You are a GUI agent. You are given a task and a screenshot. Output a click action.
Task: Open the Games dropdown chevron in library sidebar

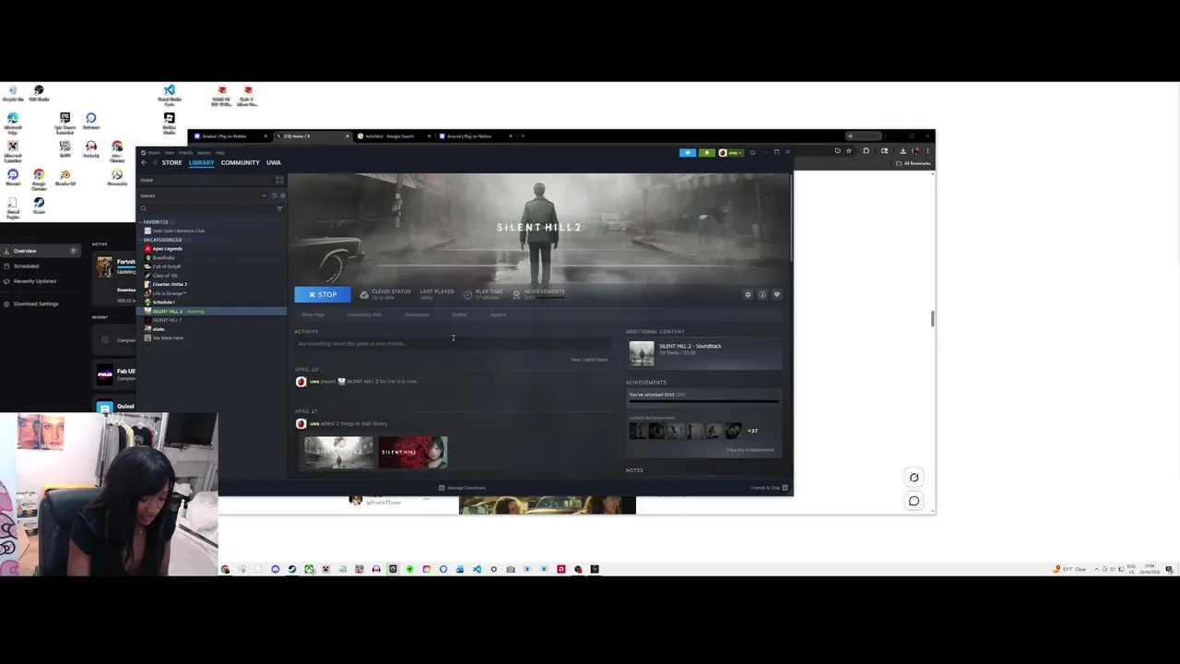point(264,196)
